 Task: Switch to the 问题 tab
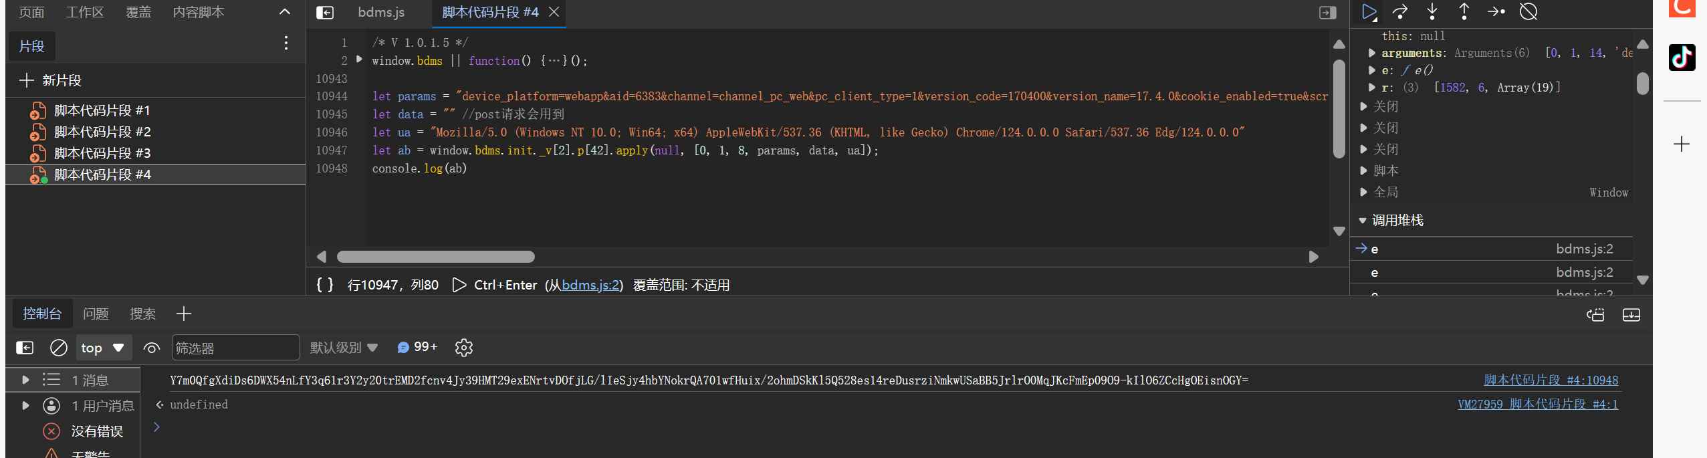pyautogui.click(x=96, y=314)
